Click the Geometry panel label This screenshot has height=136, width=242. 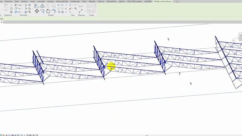pyautogui.click(x=23, y=15)
